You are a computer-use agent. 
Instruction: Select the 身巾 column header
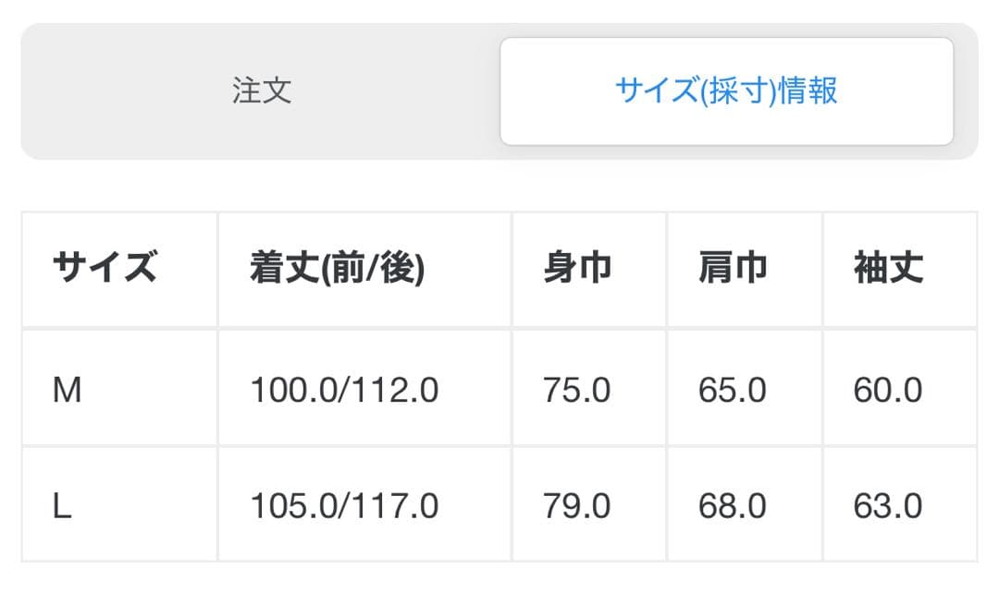click(x=577, y=269)
